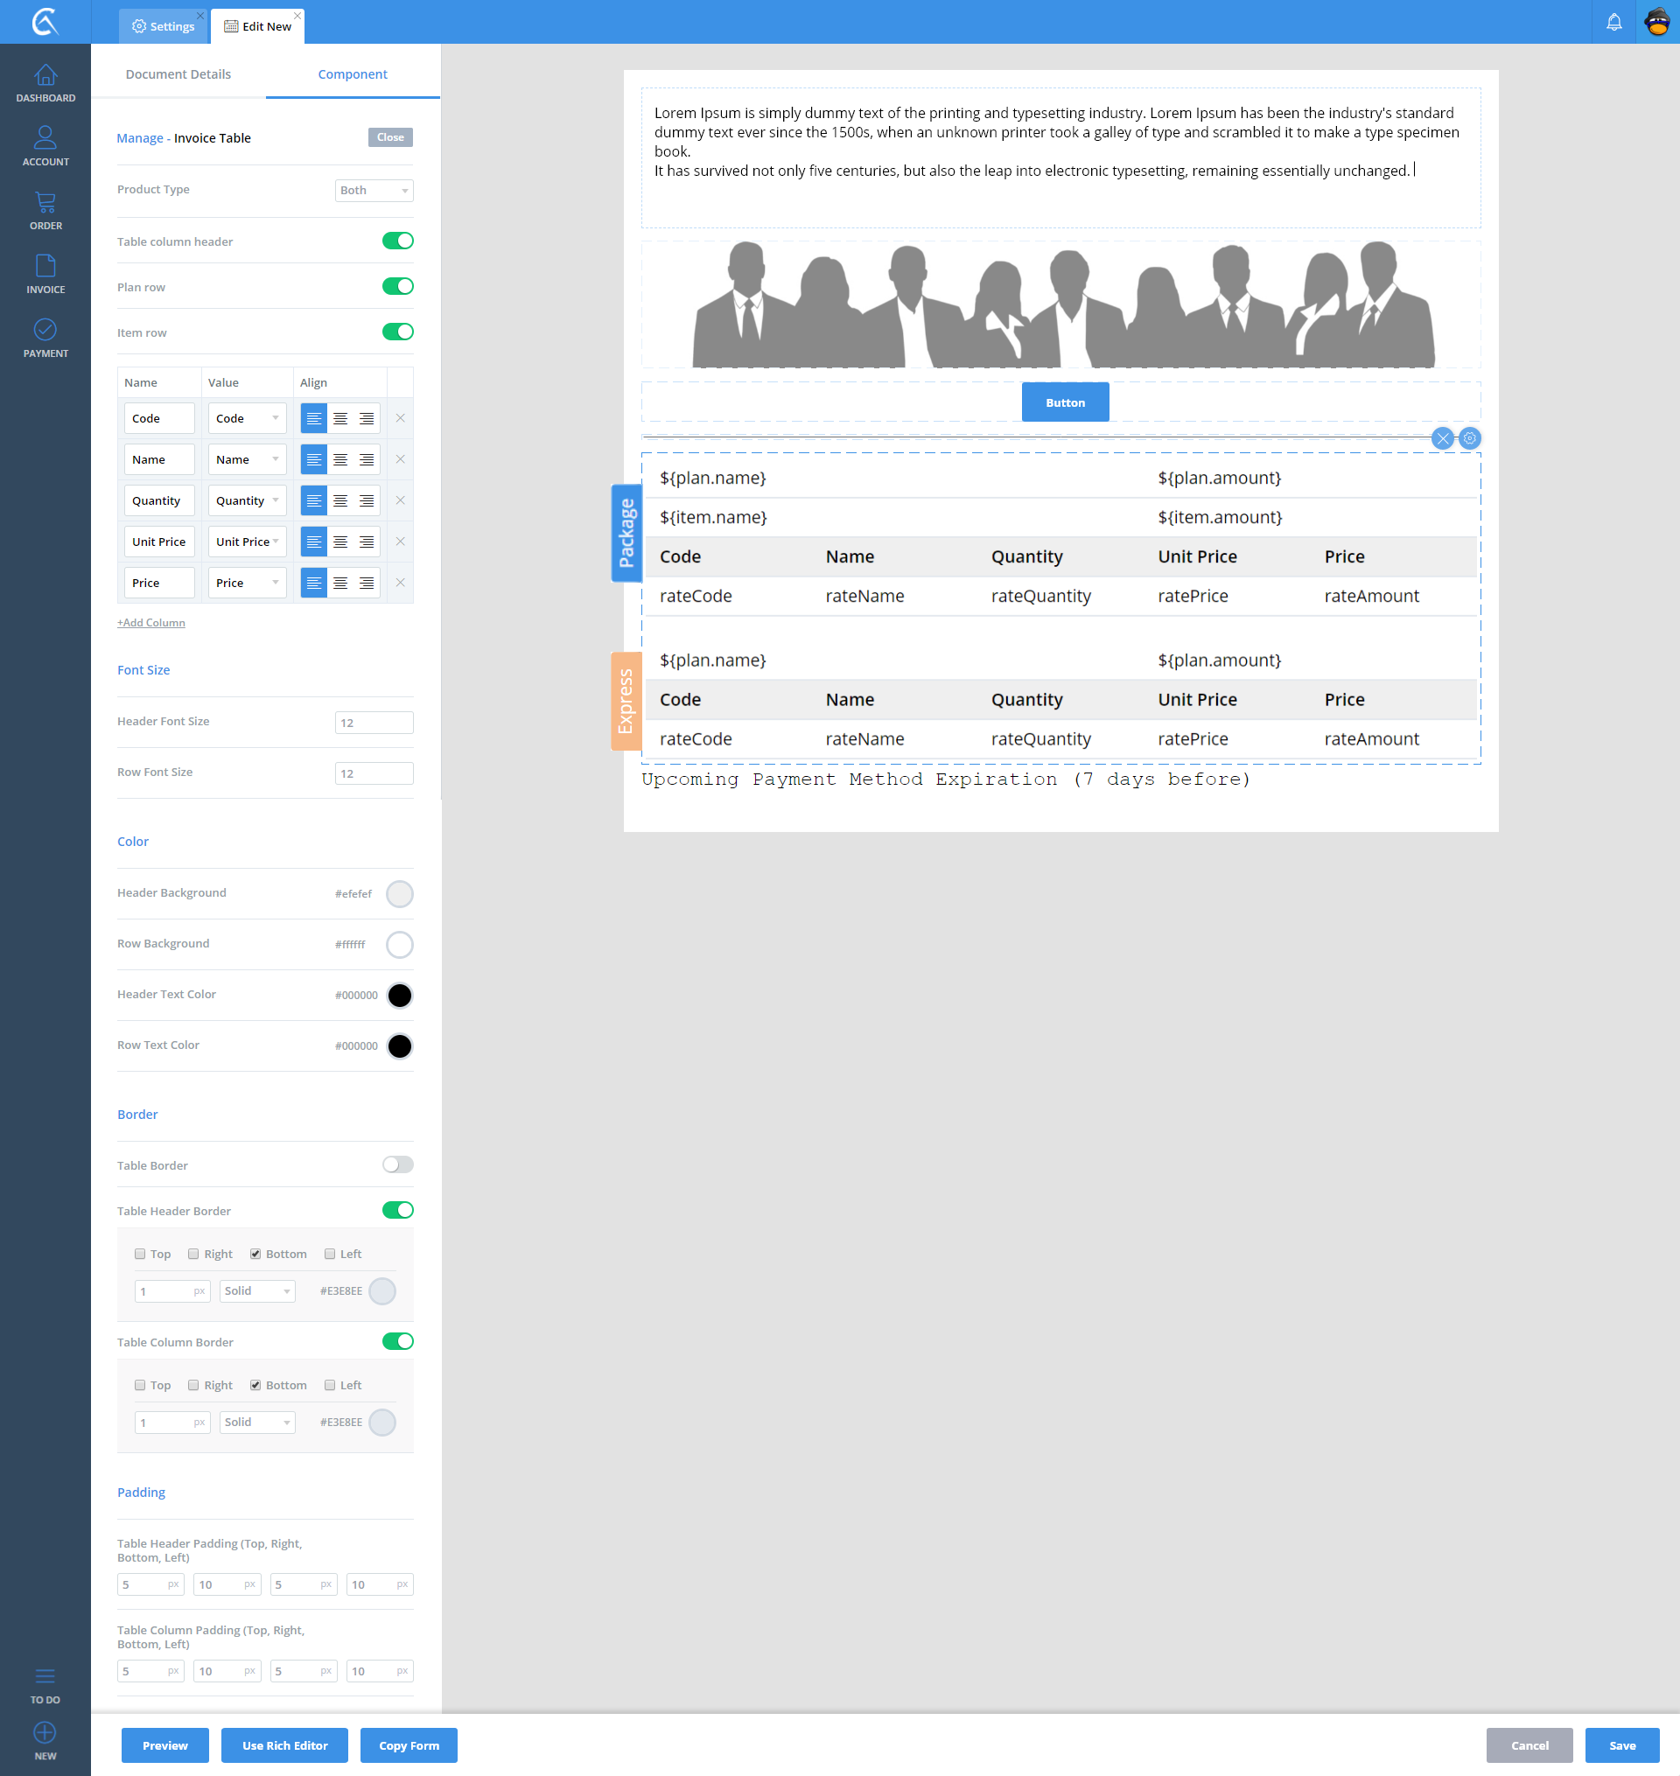Expand the Unit Price value dropdown
Image resolution: width=1680 pixels, height=1776 pixels.
(247, 542)
